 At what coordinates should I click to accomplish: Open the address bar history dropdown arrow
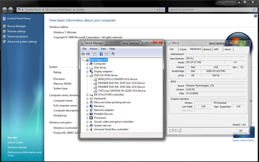point(157,10)
